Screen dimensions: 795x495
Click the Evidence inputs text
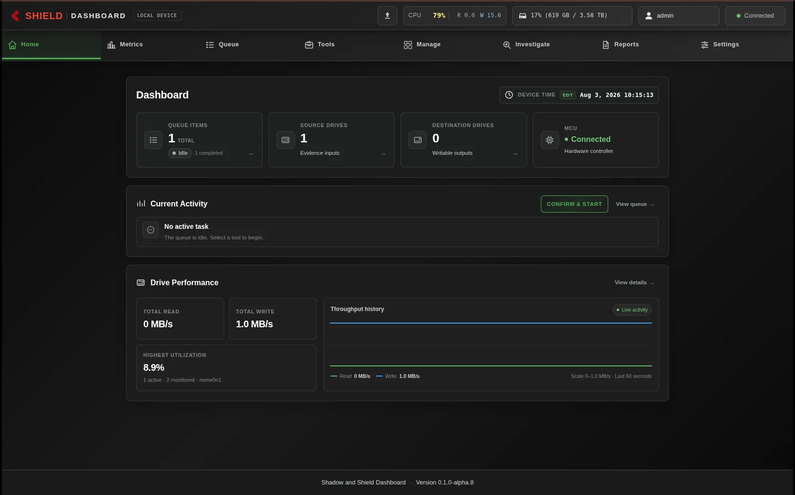tap(320, 153)
